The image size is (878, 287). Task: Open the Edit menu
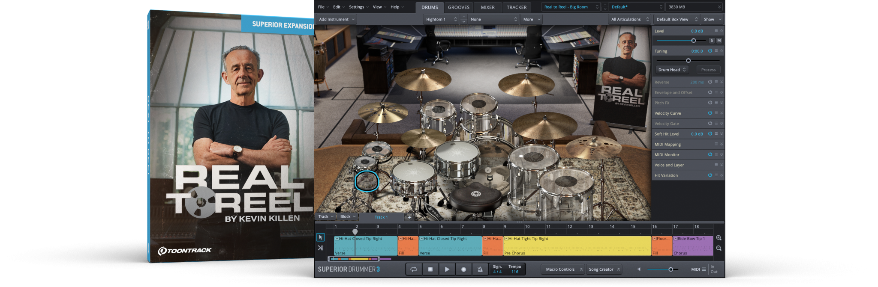[x=339, y=7]
